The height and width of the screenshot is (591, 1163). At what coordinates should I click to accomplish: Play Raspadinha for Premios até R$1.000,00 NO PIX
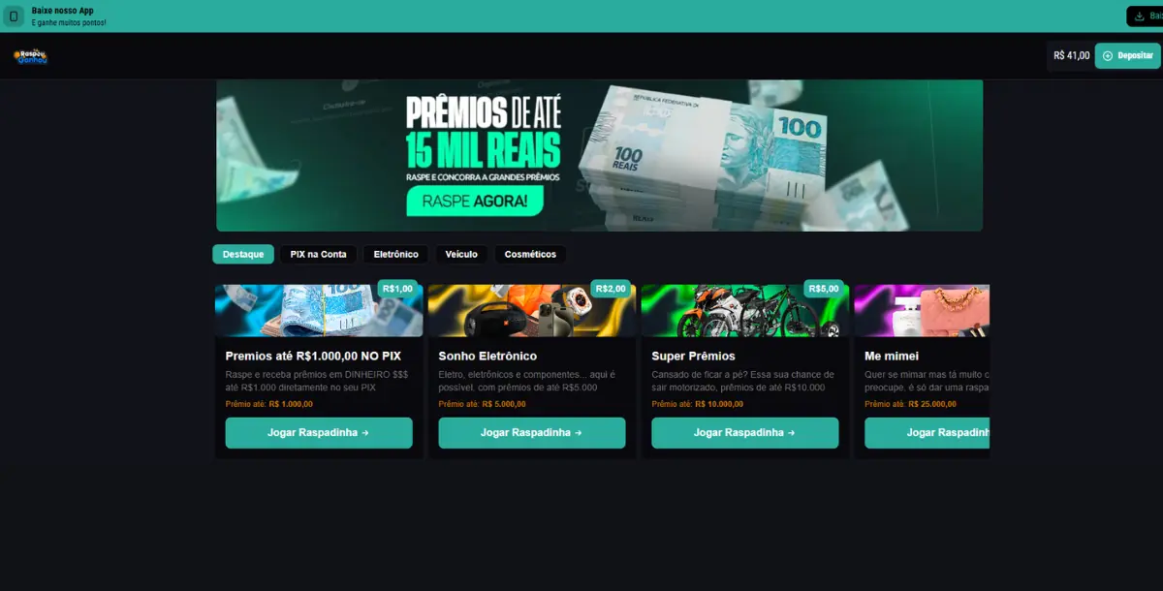click(319, 433)
